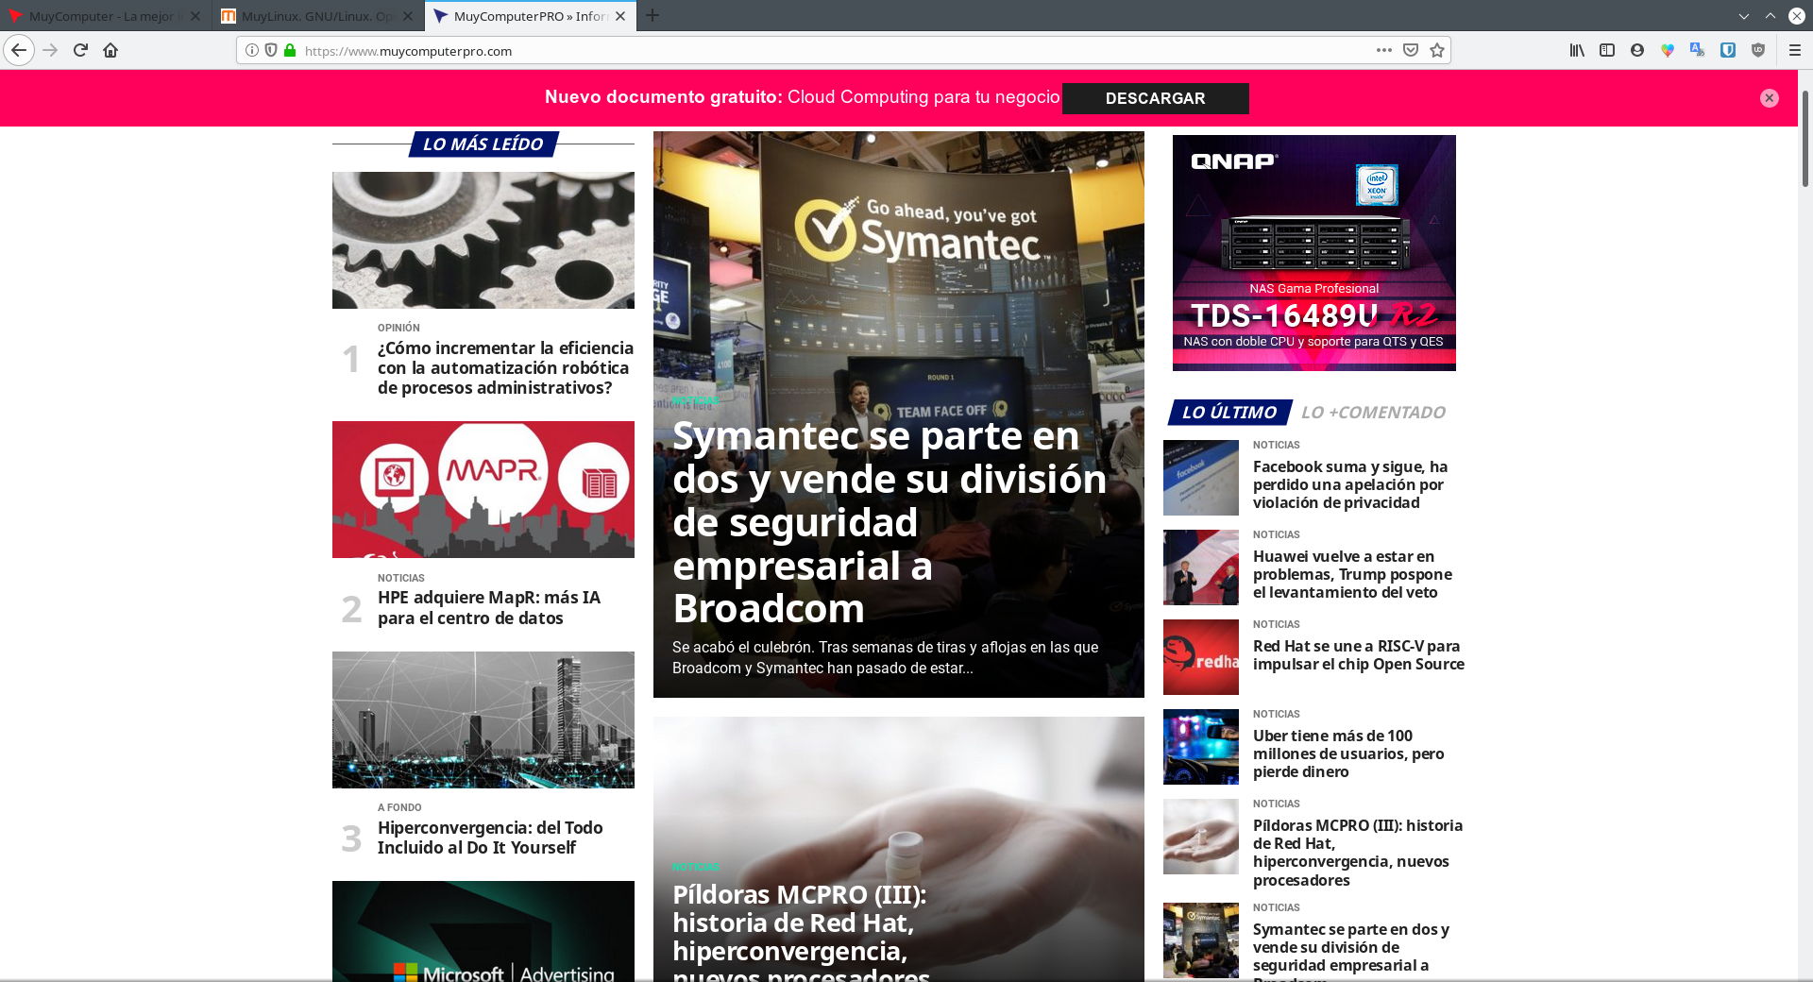Save page to Pocket
The width and height of the screenshot is (1813, 982).
point(1410,50)
